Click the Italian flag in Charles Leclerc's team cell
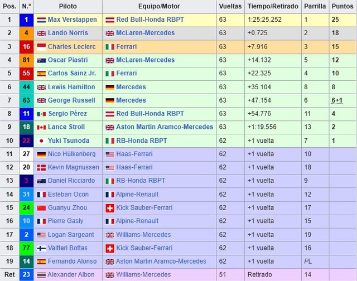The height and width of the screenshot is (281, 357). (110, 47)
